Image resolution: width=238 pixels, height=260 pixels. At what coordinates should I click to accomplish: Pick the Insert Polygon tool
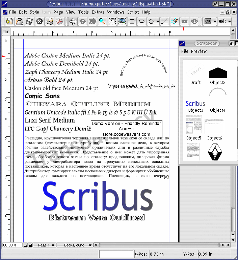151,21
